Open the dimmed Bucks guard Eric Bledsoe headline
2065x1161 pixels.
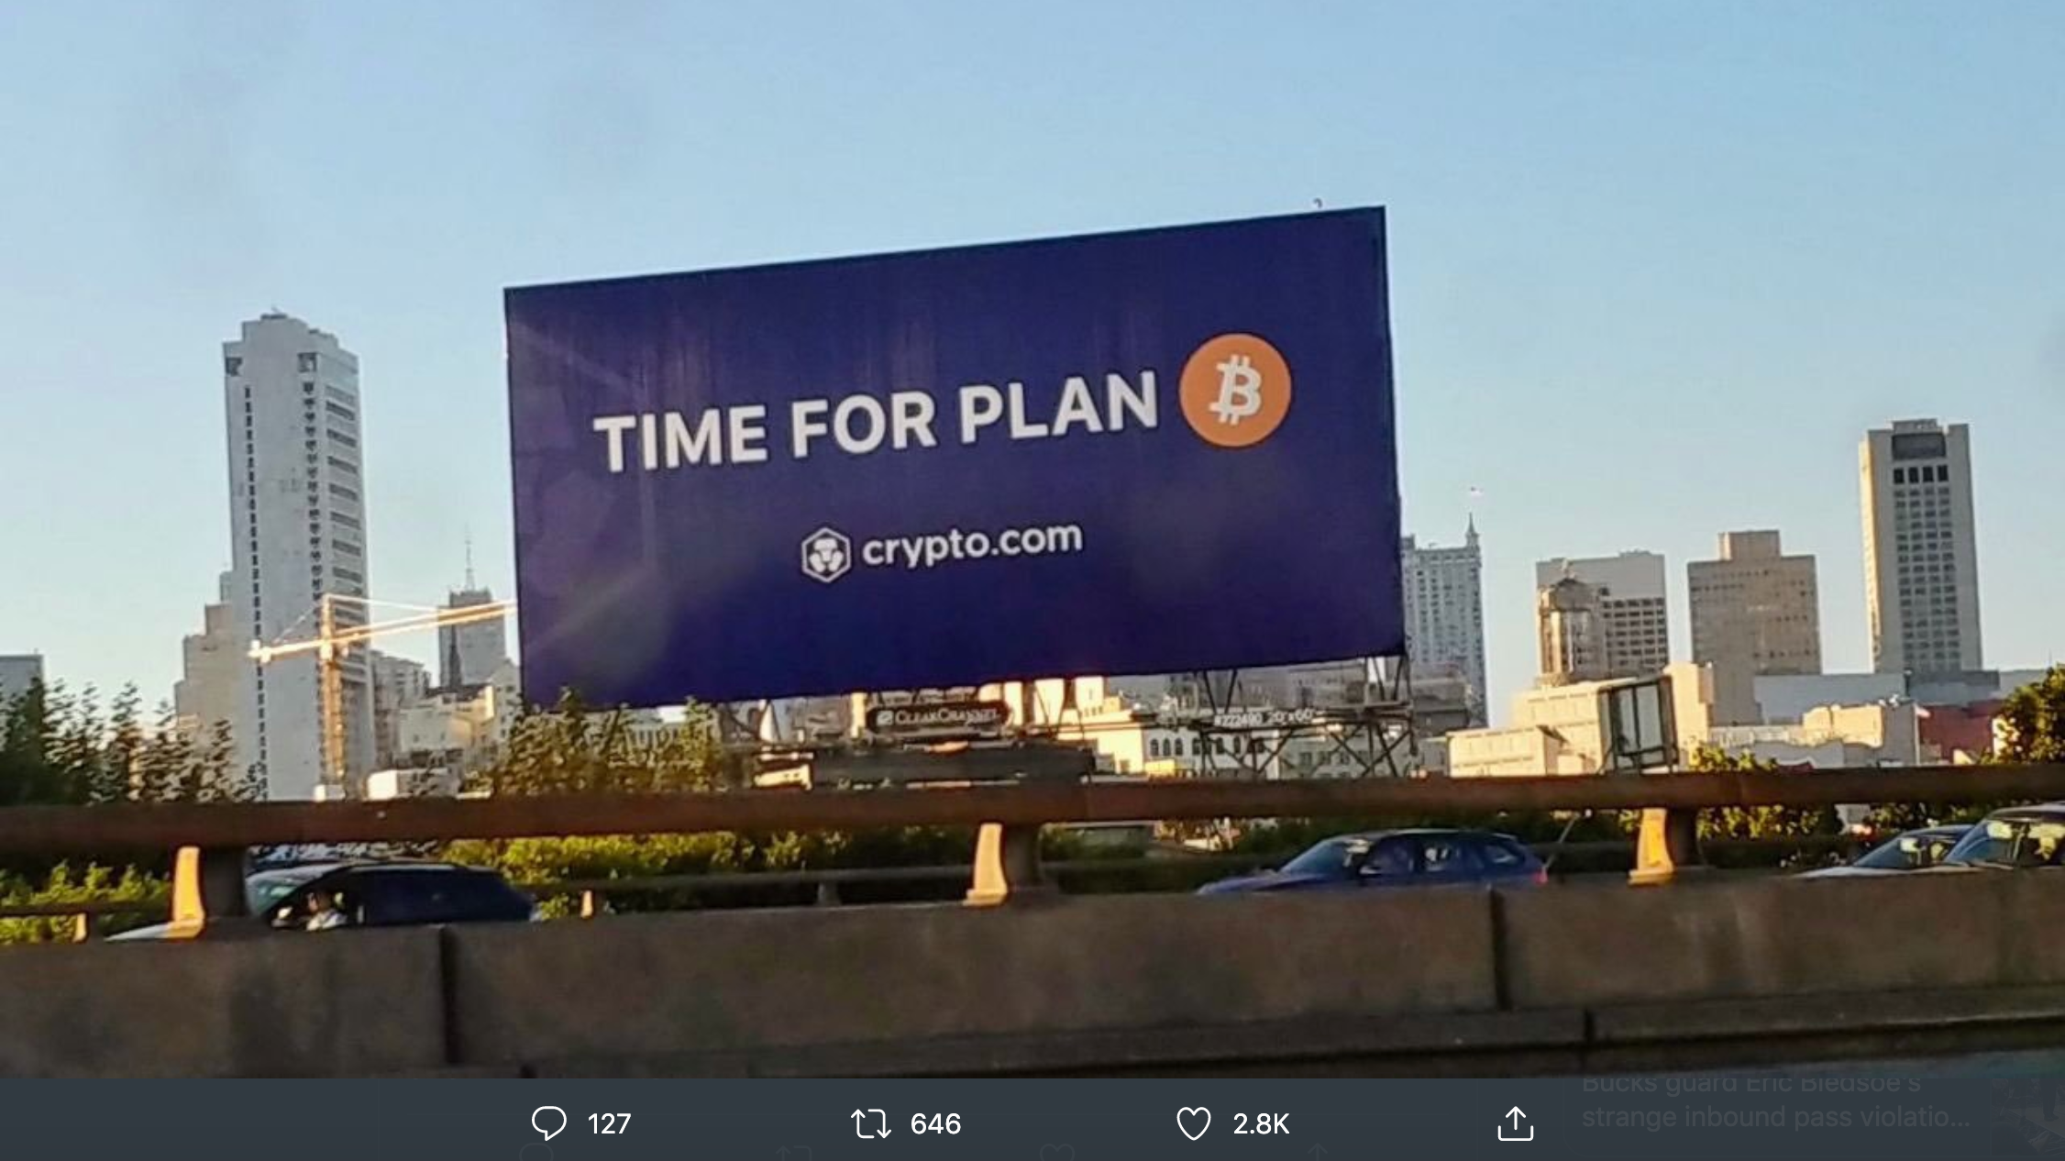coord(1775,1101)
